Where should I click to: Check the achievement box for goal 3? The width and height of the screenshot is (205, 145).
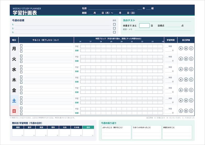[x=114, y=32]
